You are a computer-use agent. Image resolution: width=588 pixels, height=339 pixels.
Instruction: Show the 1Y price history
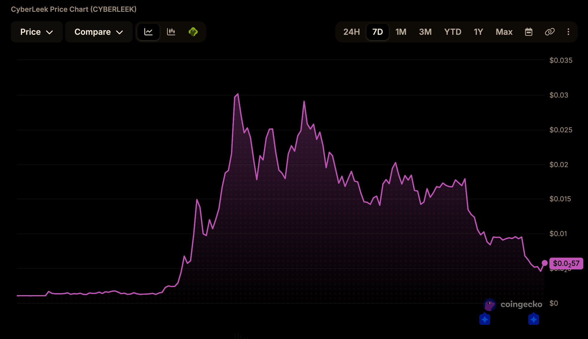point(478,32)
